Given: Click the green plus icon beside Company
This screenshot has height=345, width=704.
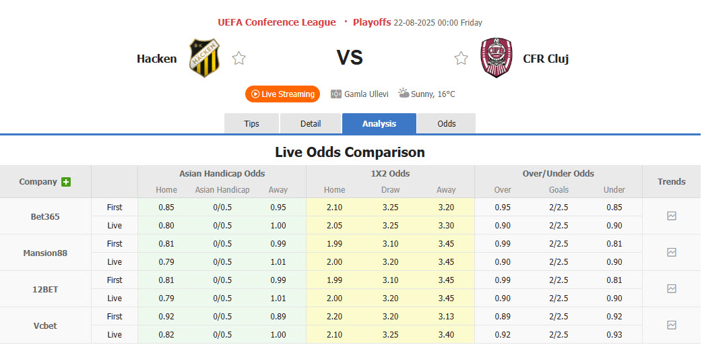Looking at the screenshot, I should pos(66,182).
